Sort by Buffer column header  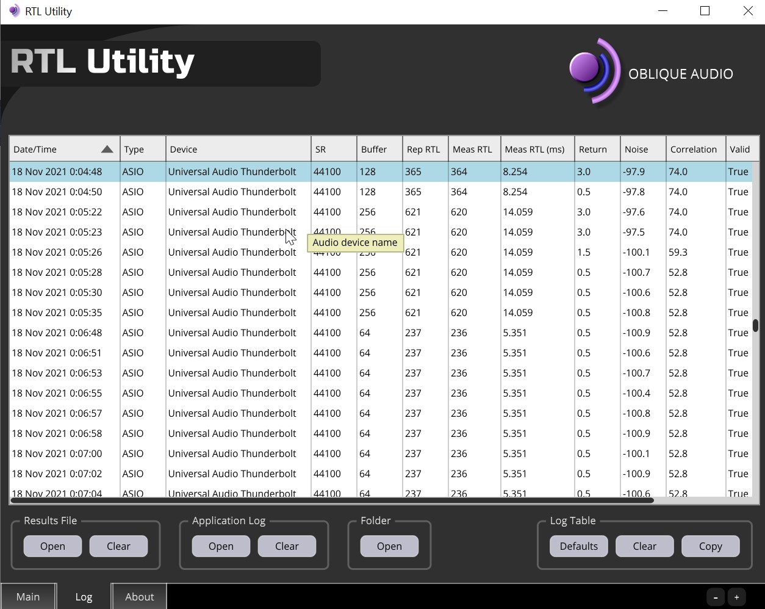point(379,149)
